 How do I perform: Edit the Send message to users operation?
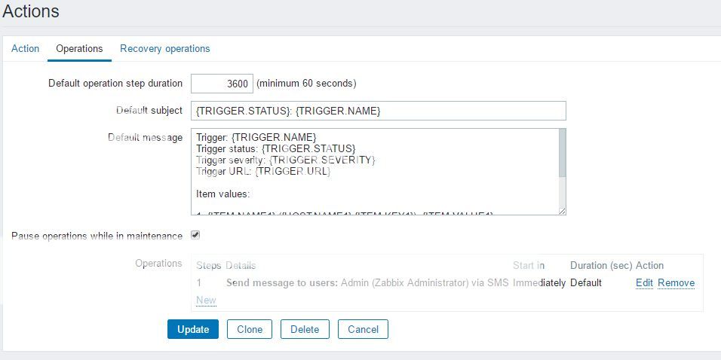644,283
